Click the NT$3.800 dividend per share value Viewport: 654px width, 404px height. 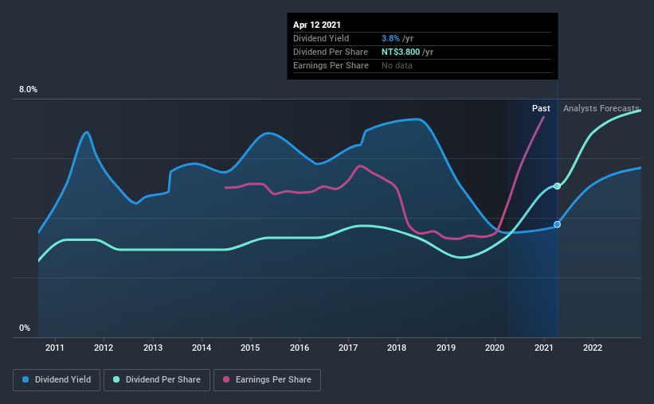401,52
